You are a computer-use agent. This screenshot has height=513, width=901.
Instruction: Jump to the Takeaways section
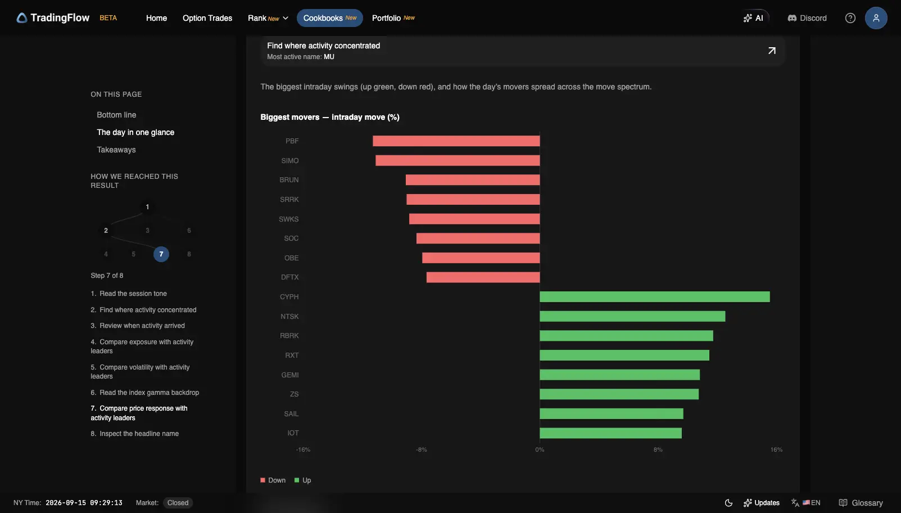coord(116,150)
